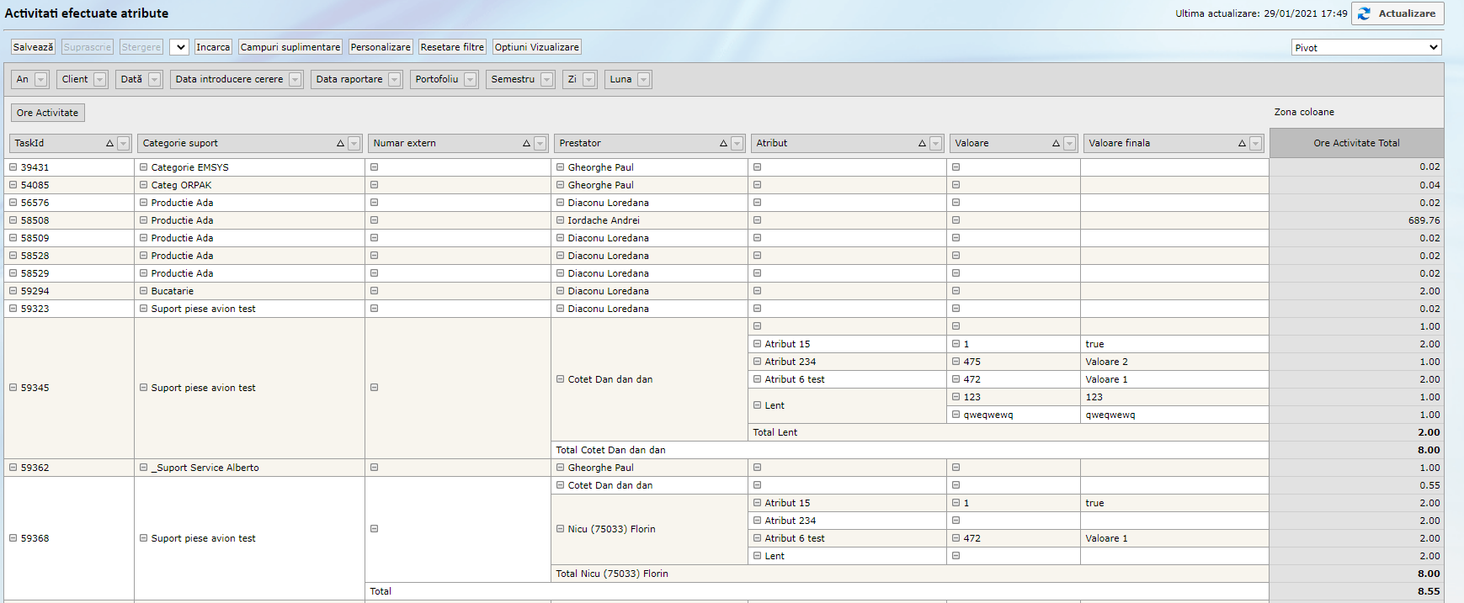The image size is (1464, 603).
Task: Open filter icon on Atribut column header
Action: [x=935, y=144]
